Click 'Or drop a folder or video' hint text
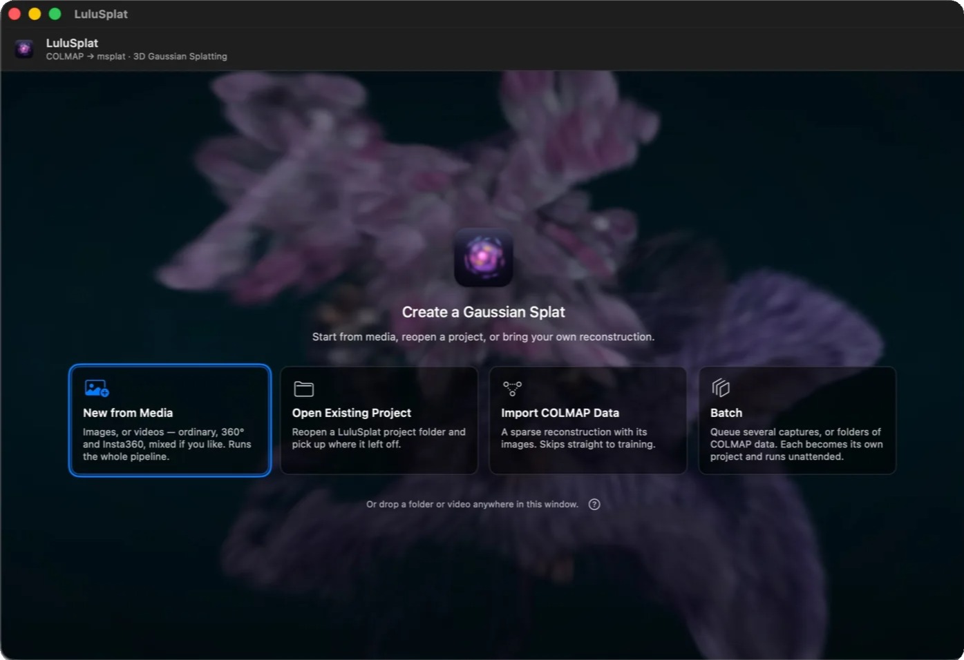Viewport: 964px width, 660px height. point(472,505)
